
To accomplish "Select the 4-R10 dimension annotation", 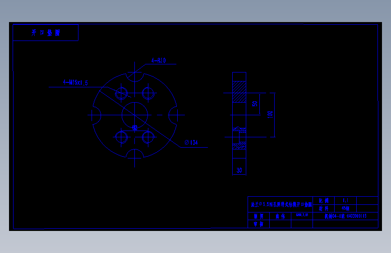I will [x=159, y=60].
